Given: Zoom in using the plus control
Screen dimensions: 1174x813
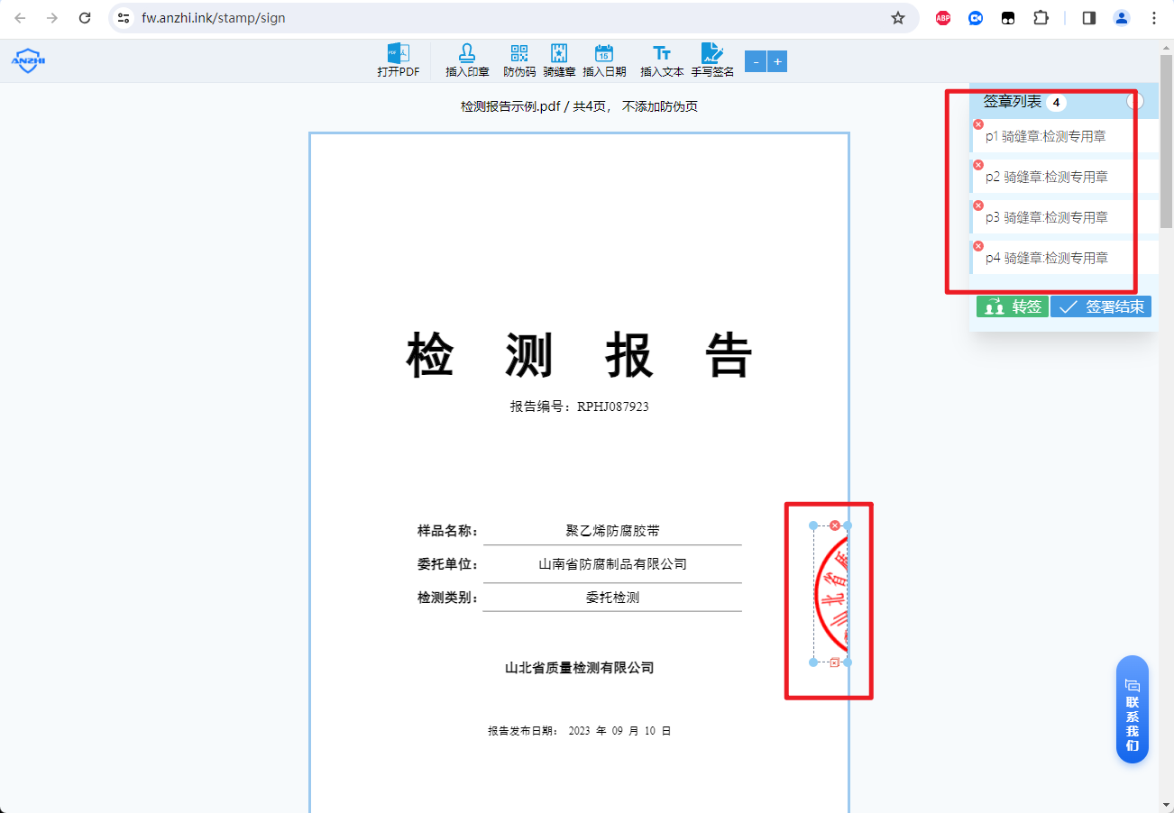Looking at the screenshot, I should pos(777,61).
